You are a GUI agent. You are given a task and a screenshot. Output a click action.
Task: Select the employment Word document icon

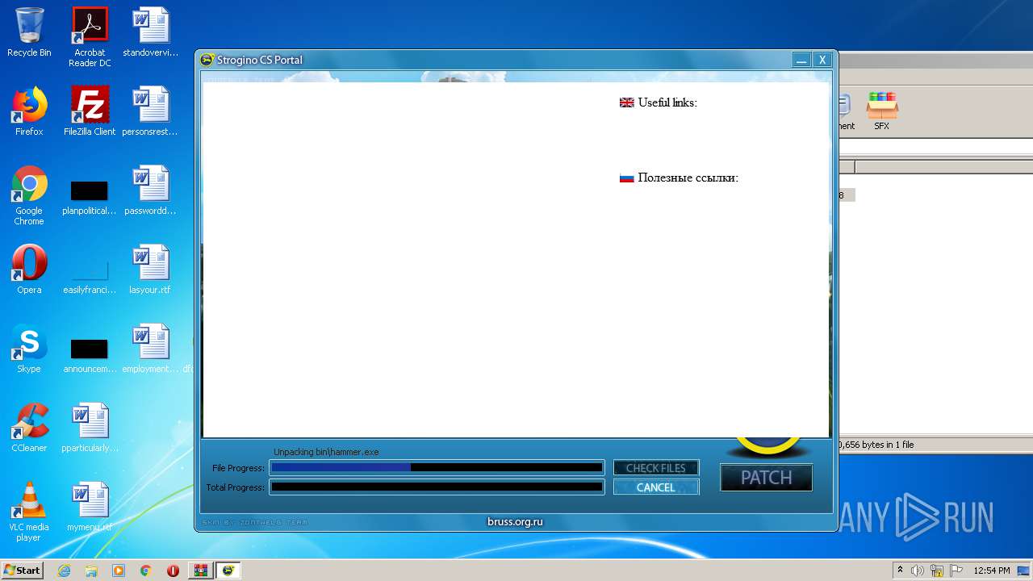pos(150,349)
